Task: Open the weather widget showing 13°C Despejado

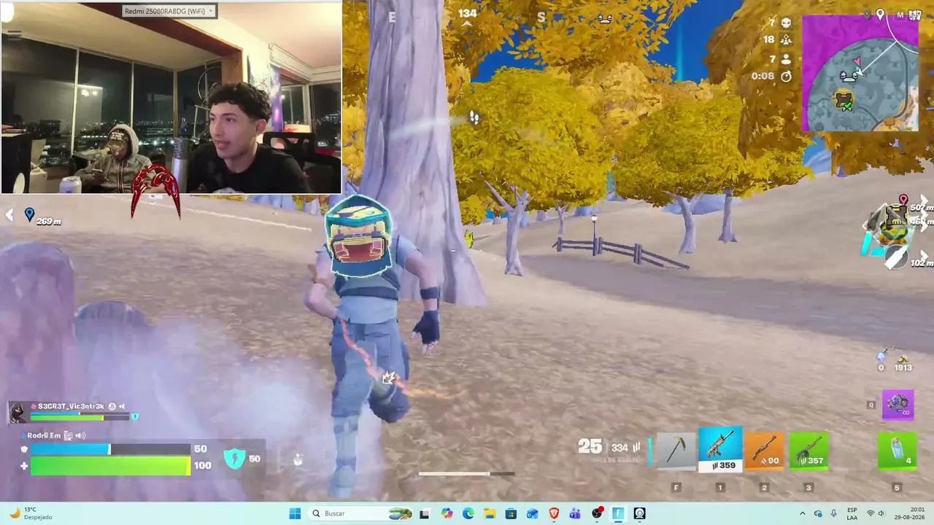Action: point(29,513)
